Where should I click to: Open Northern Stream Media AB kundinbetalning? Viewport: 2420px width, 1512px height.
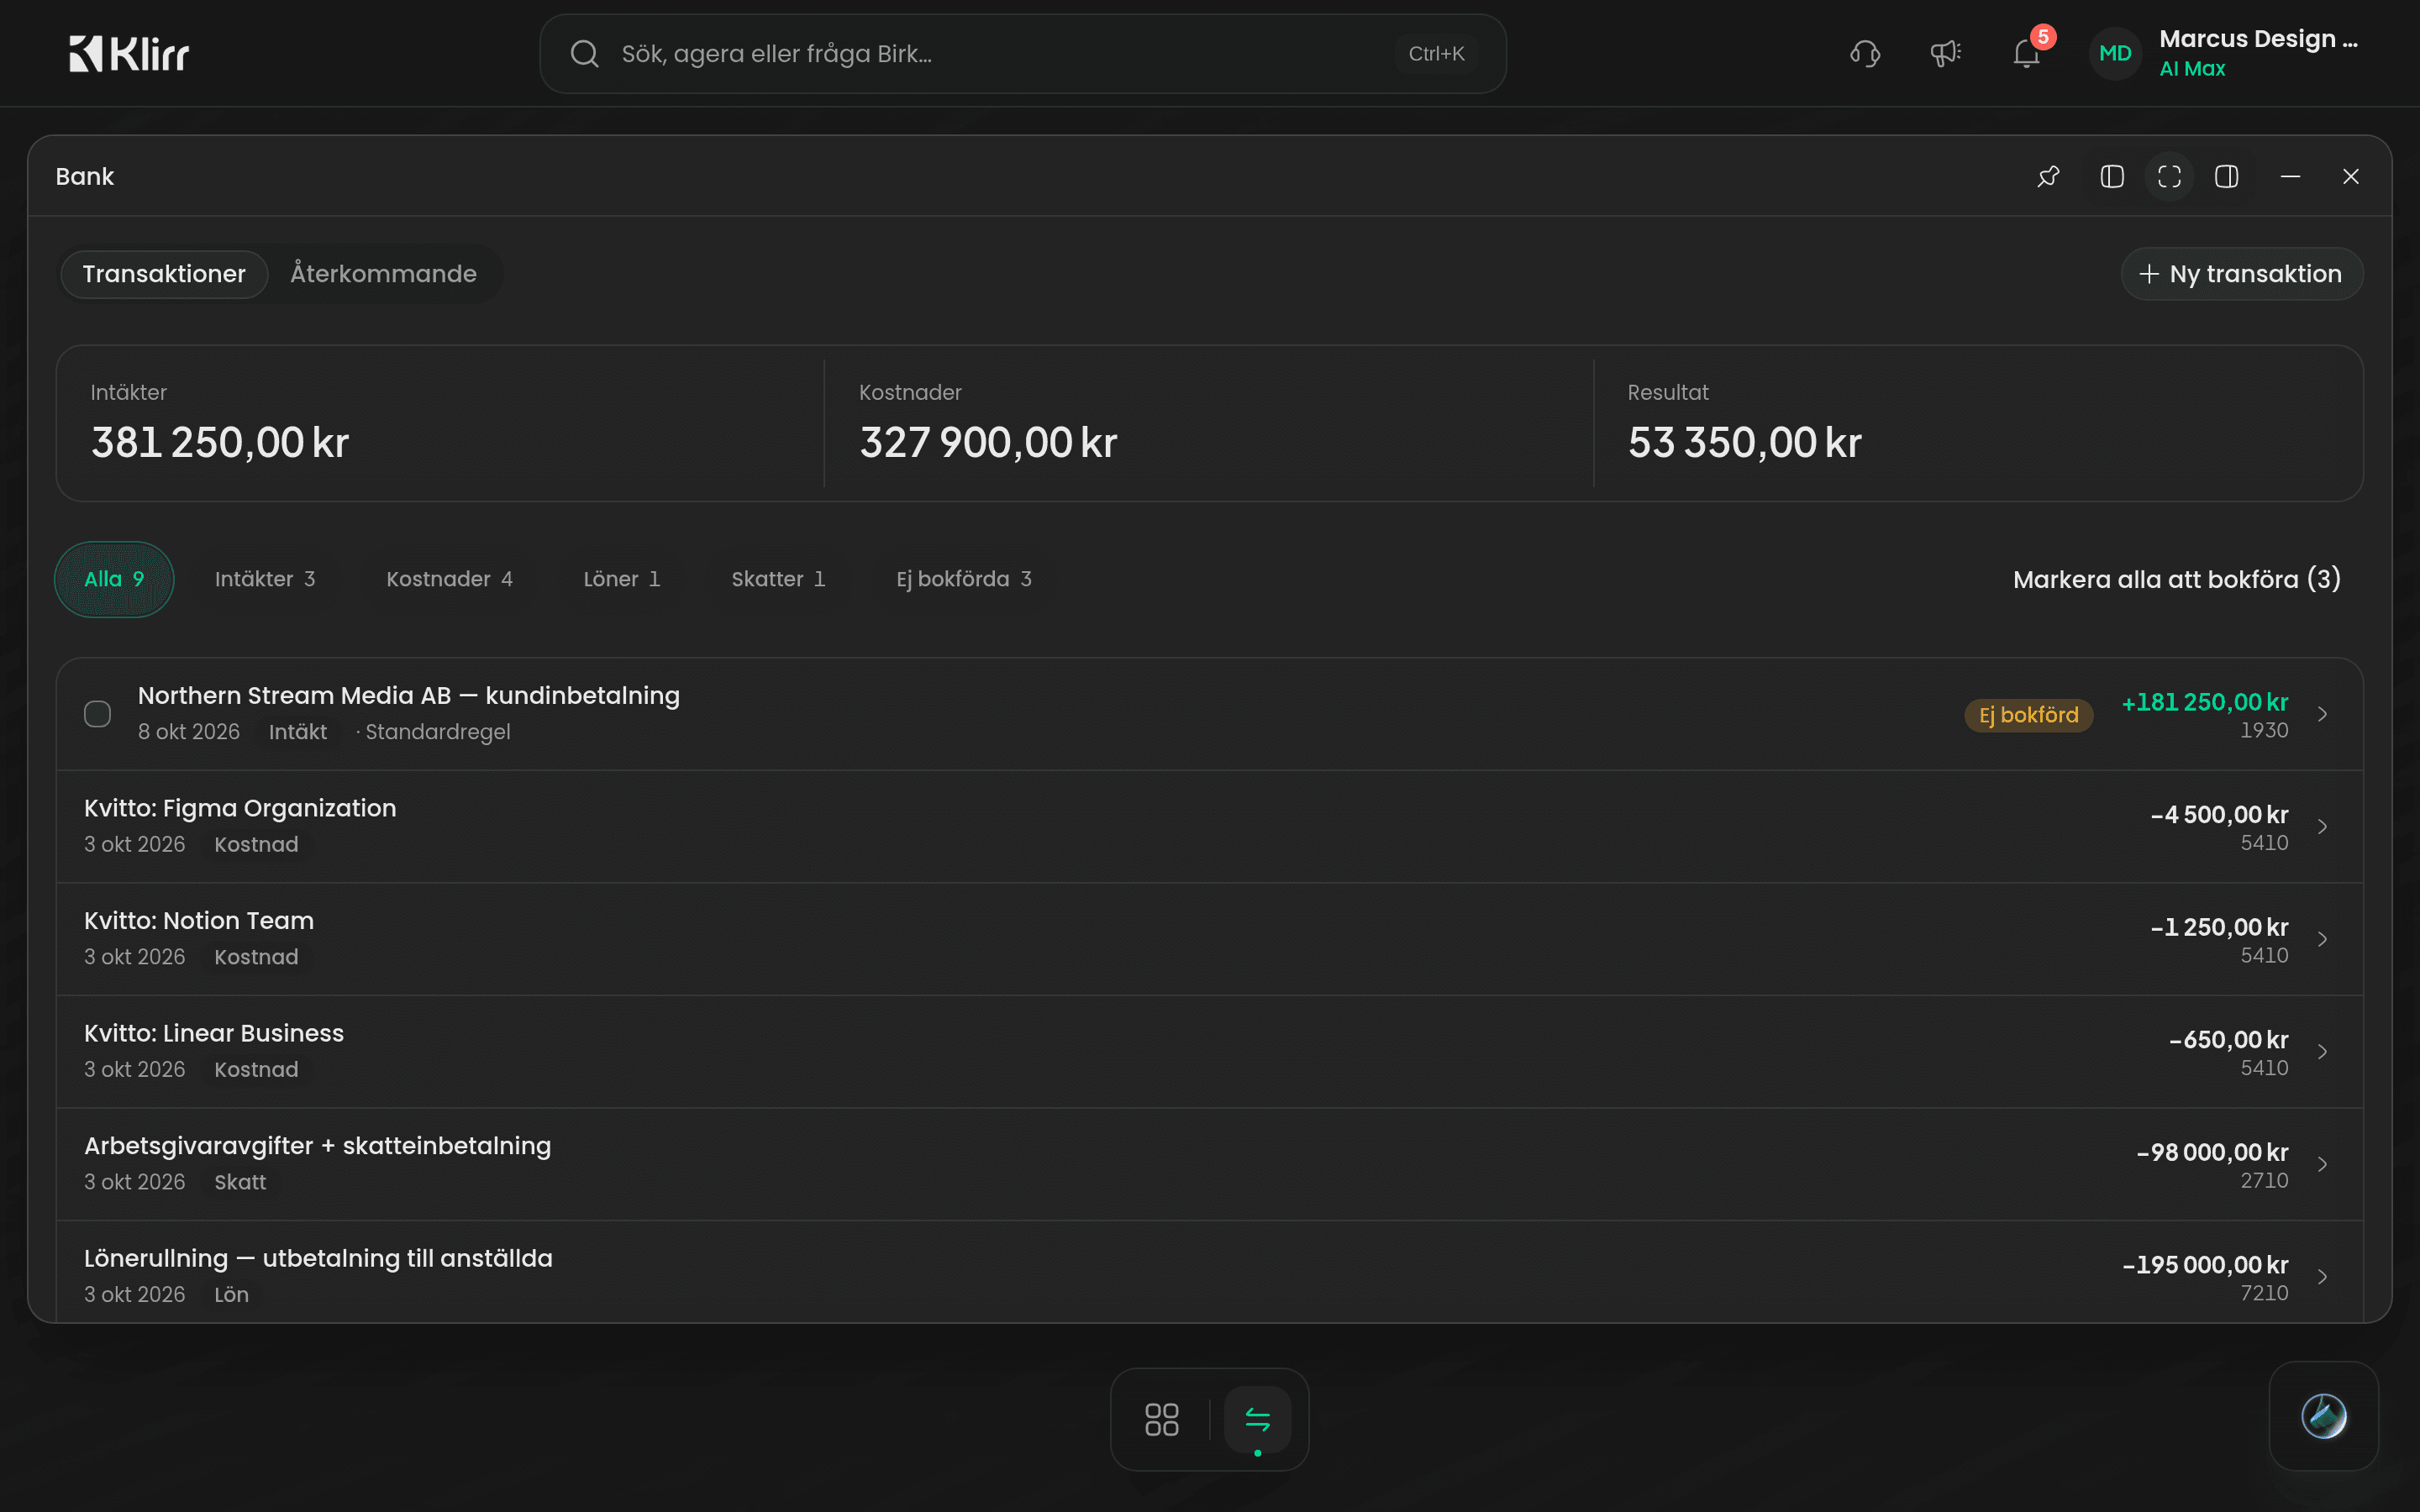click(x=1209, y=714)
